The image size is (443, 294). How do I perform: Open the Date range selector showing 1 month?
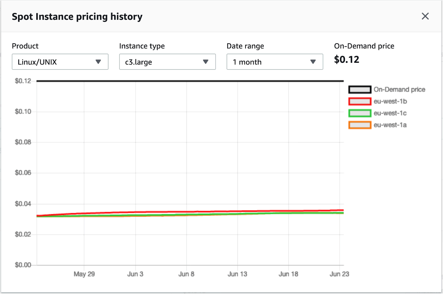(x=274, y=62)
